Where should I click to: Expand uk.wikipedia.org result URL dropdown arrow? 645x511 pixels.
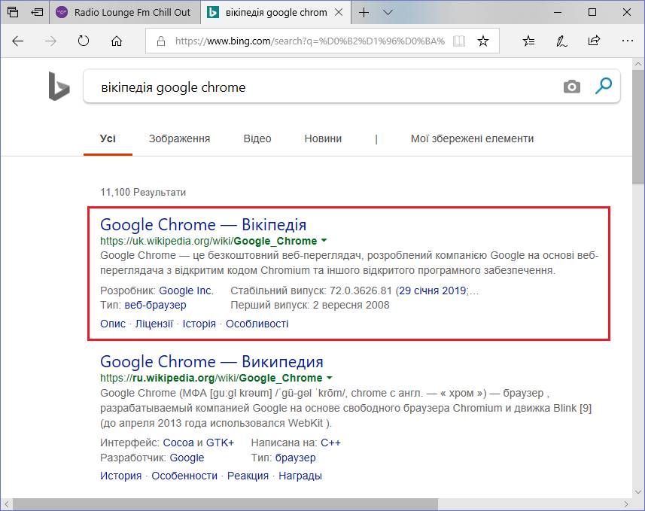(x=324, y=240)
